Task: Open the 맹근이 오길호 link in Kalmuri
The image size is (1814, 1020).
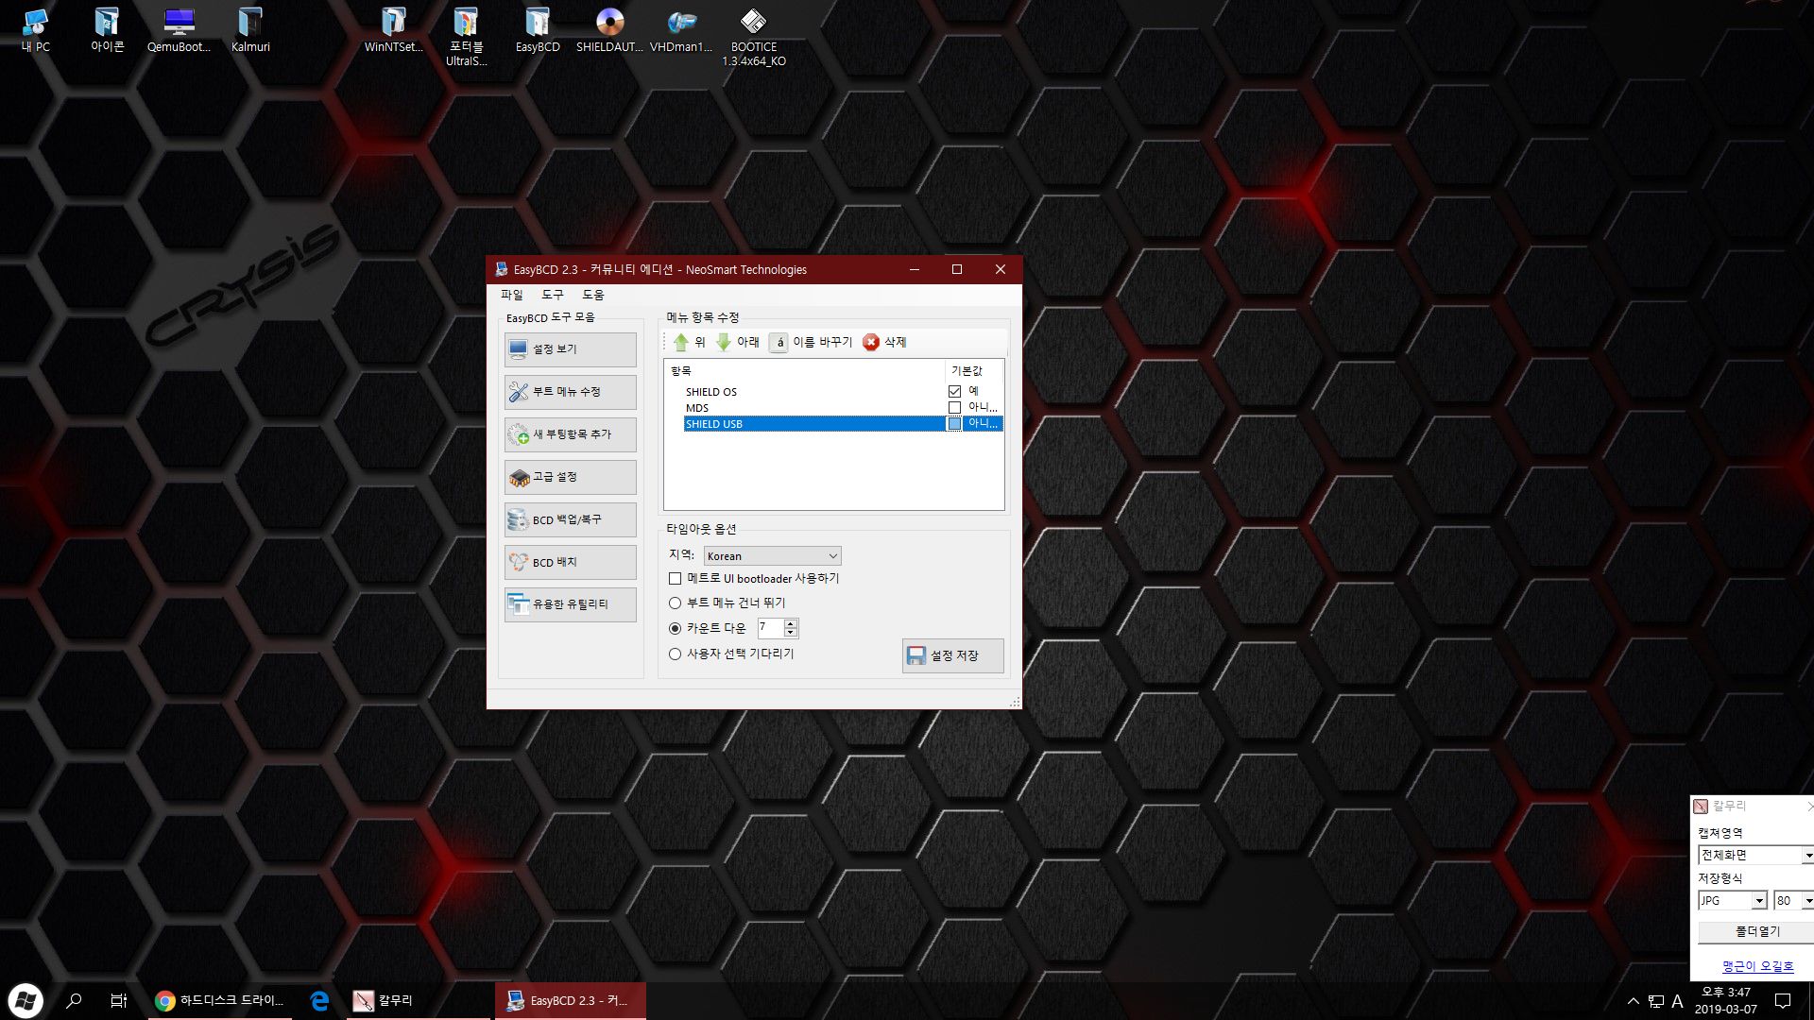Action: [1757, 966]
